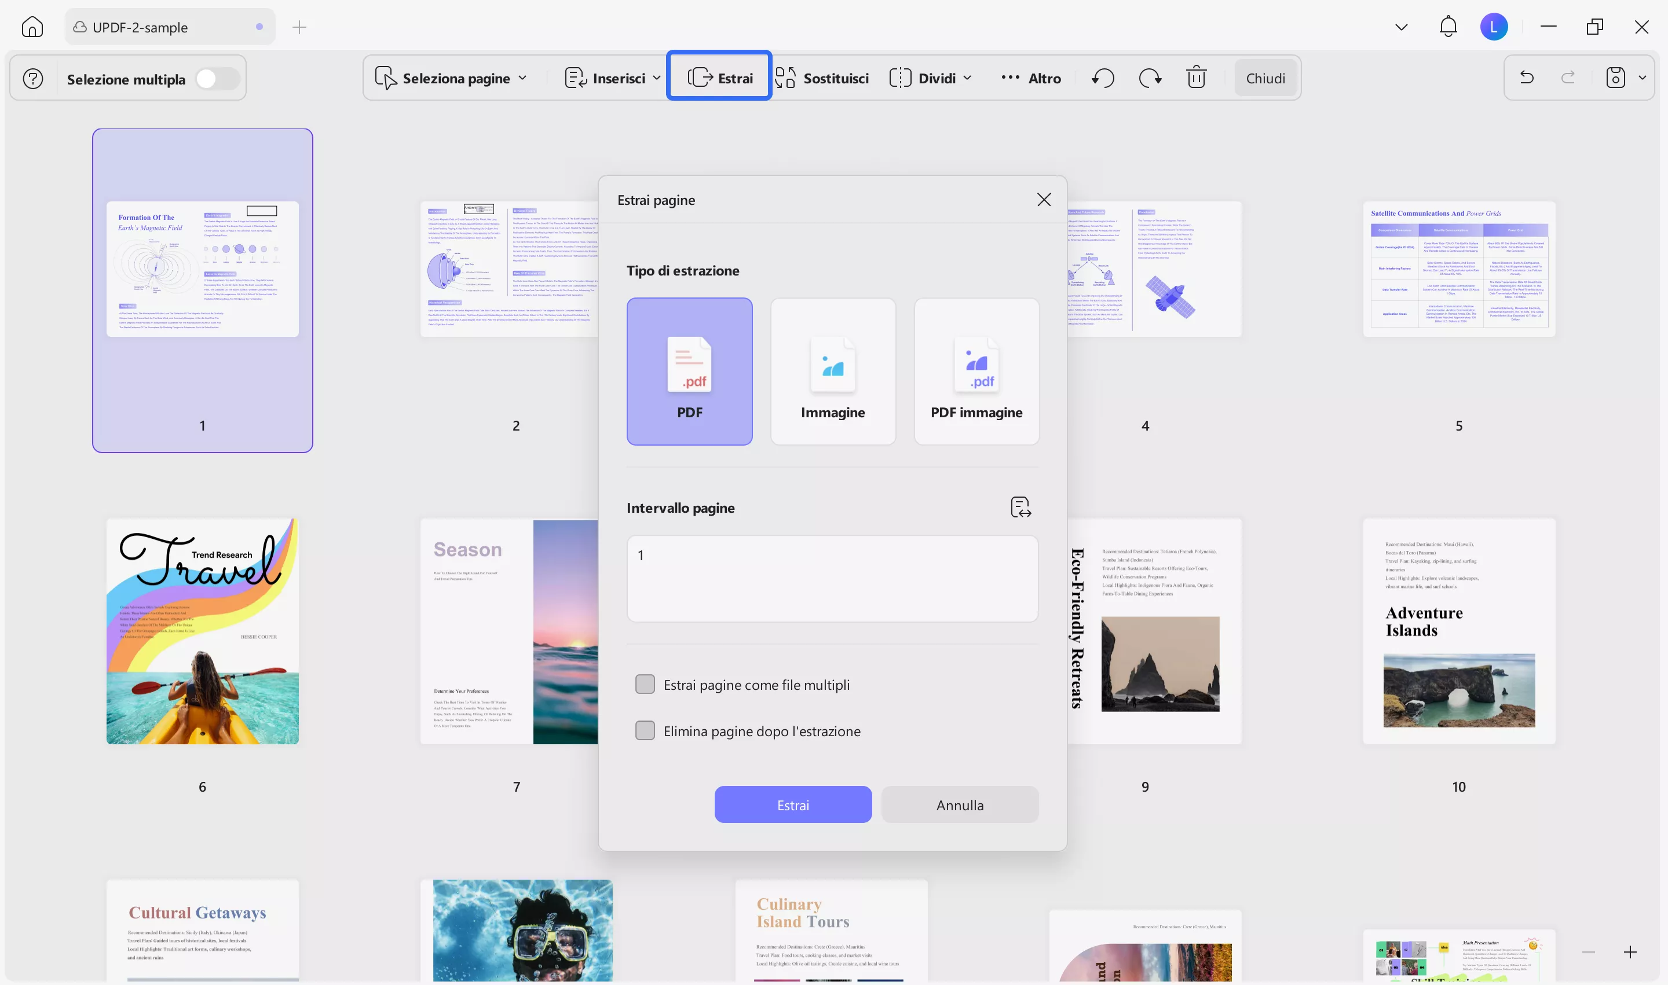
Task: Click the save icon
Action: point(1615,78)
